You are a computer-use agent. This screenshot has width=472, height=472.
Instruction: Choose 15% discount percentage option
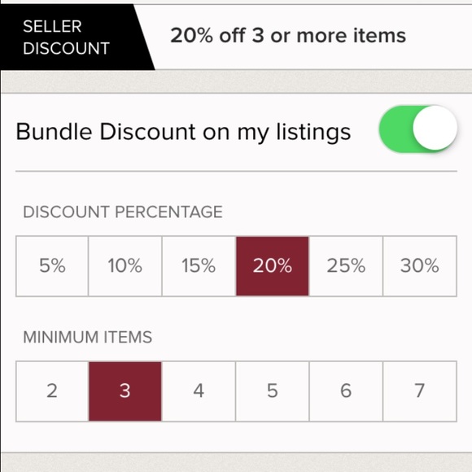pos(199,266)
